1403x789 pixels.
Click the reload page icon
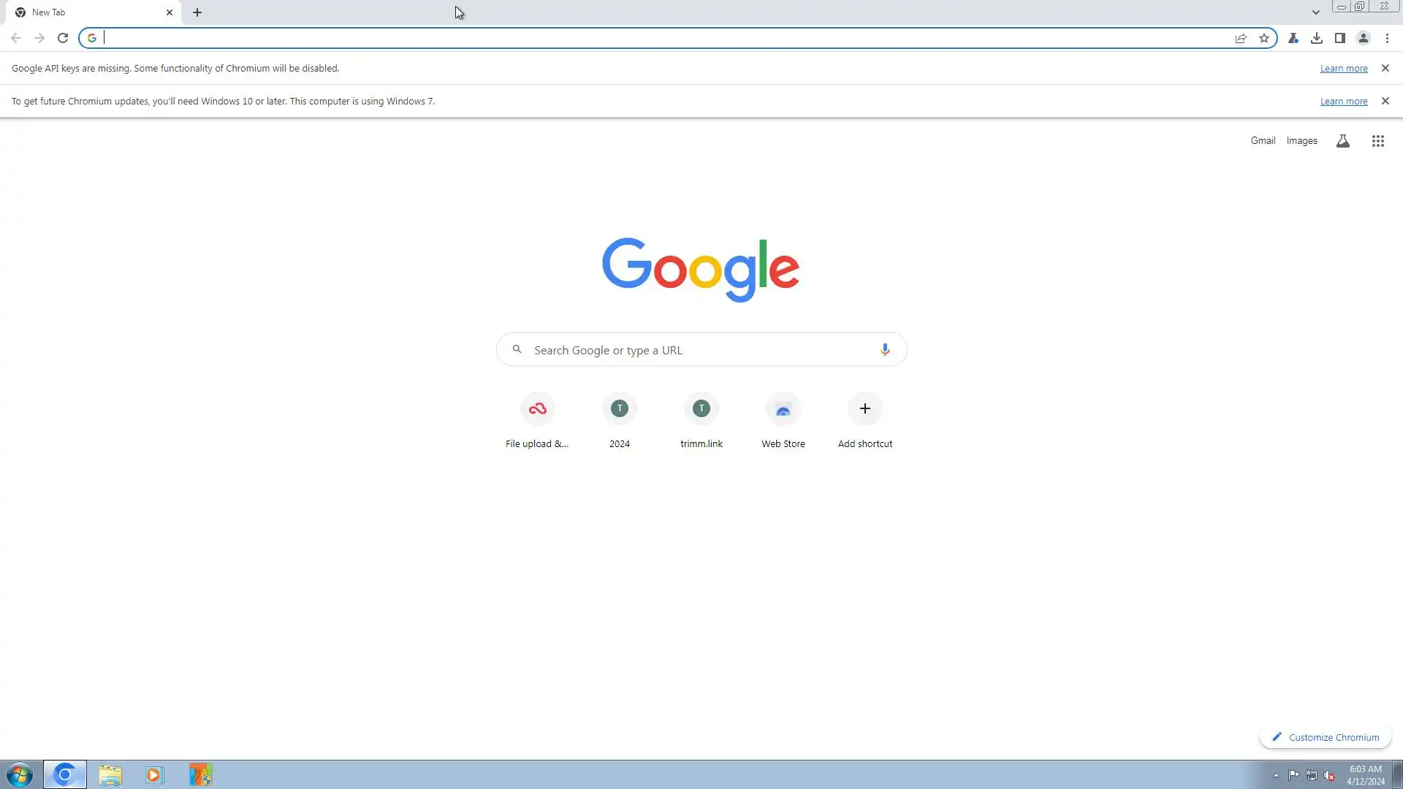pyautogui.click(x=63, y=38)
